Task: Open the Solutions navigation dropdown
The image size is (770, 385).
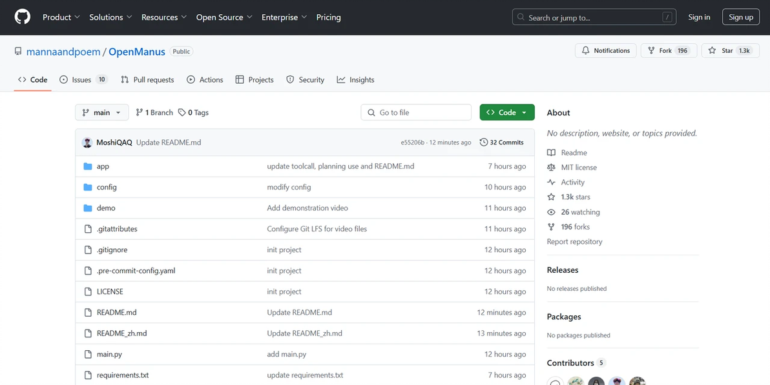Action: pyautogui.click(x=110, y=17)
